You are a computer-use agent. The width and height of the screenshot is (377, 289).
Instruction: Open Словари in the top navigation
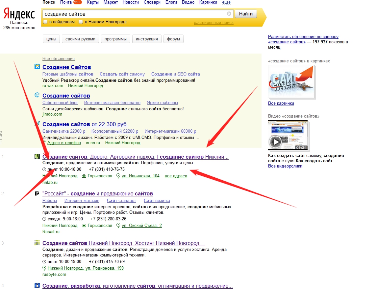coord(152,2)
